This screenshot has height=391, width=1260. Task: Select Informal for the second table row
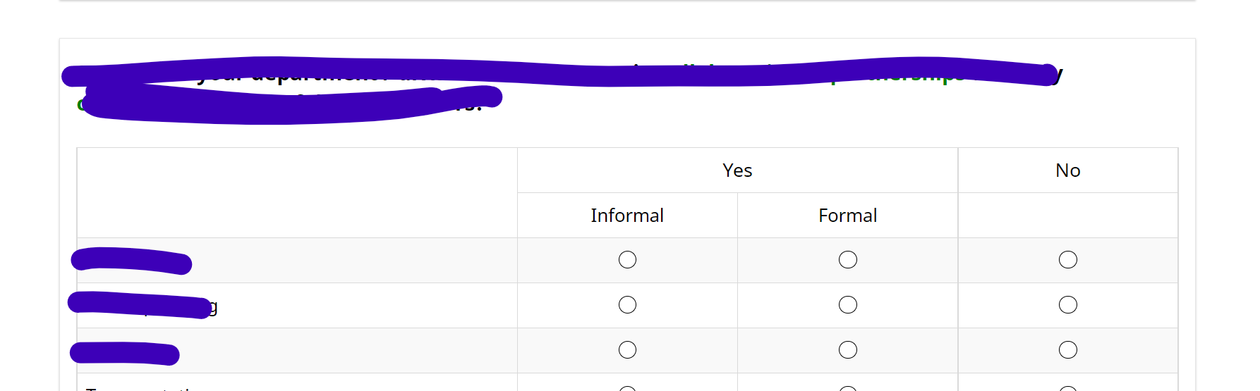pos(627,305)
